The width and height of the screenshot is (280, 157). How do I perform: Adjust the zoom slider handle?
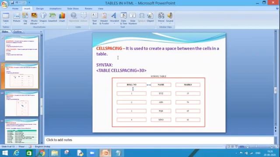click(256, 147)
